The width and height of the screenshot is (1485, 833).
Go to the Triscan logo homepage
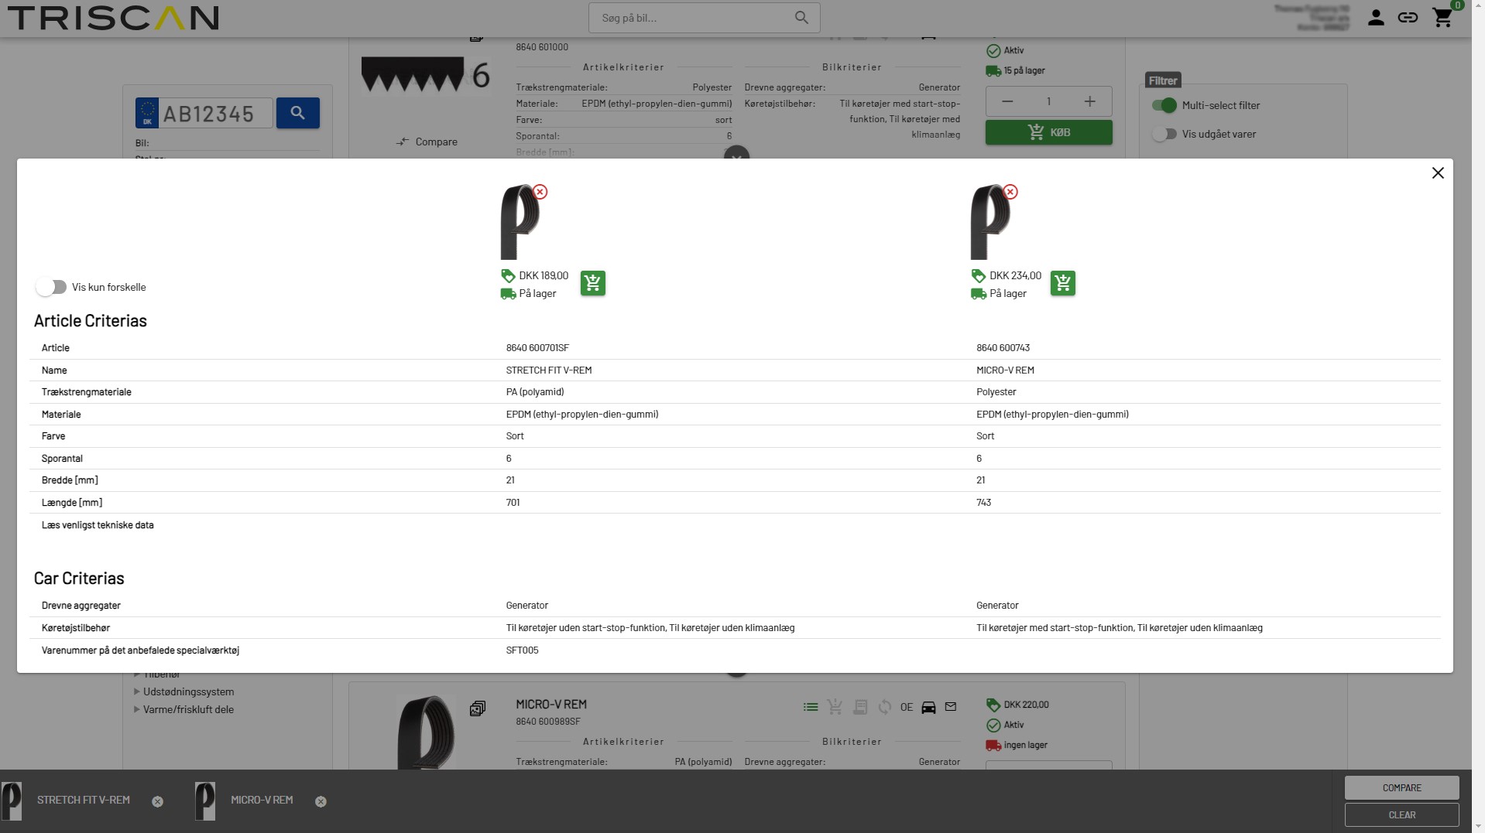pos(113,18)
